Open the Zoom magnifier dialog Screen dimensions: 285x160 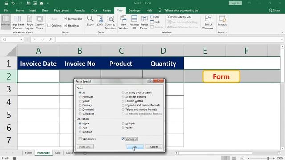click(90, 21)
